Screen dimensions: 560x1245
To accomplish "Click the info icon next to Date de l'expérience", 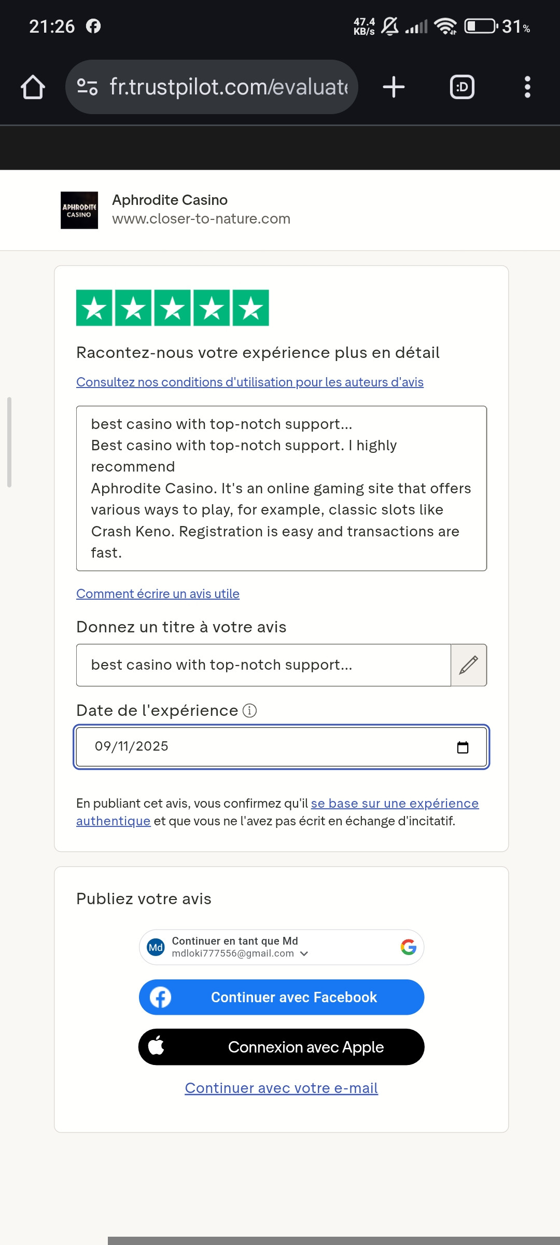I will click(249, 710).
